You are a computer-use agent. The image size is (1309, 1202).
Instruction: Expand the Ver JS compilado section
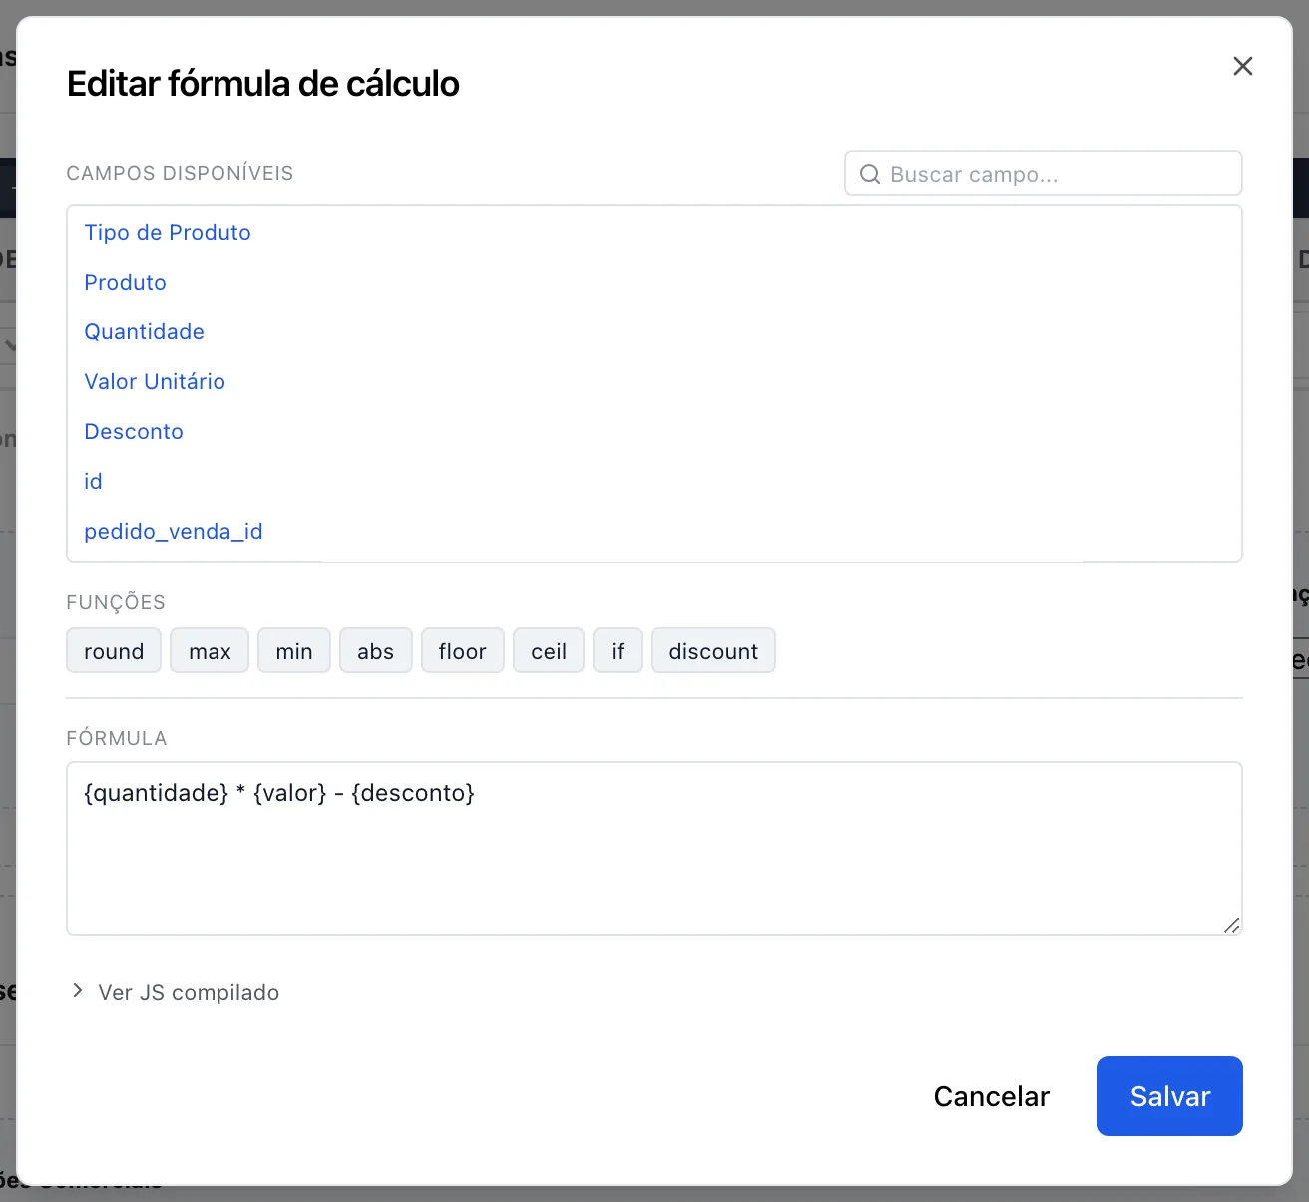tap(174, 992)
